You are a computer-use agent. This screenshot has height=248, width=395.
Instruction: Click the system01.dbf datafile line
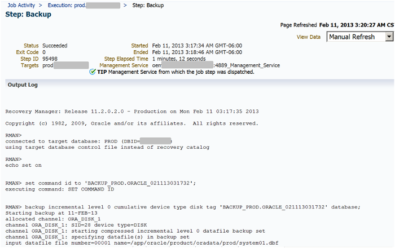point(142,243)
